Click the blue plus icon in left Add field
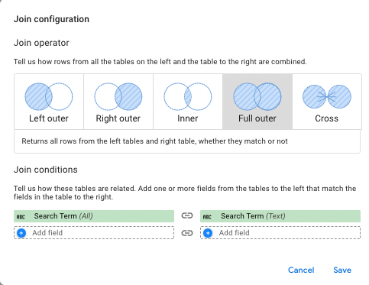Image resolution: width=369 pixels, height=285 pixels. [x=21, y=233]
